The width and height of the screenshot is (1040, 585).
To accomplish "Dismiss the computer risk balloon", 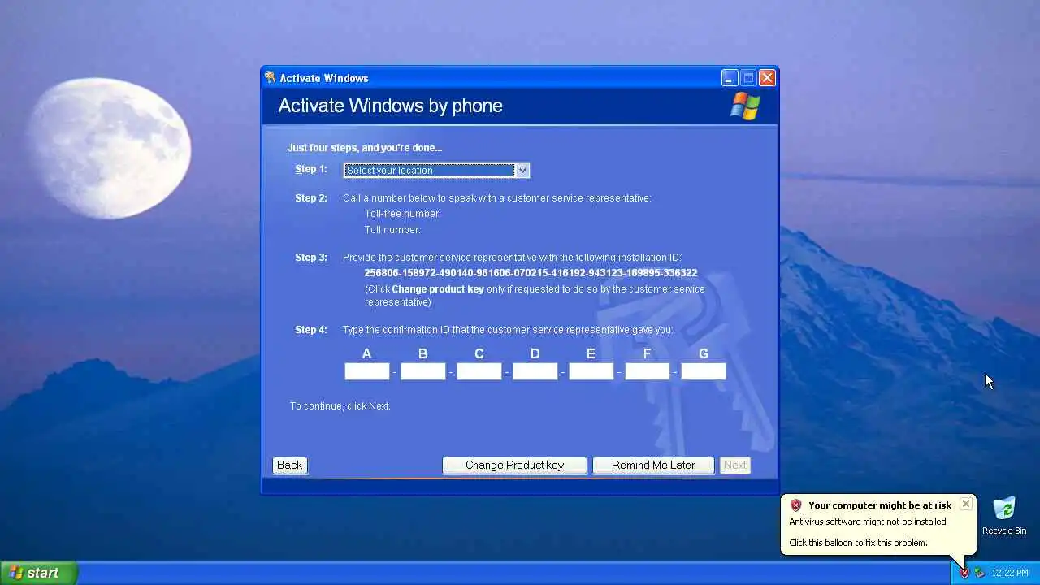I will (965, 504).
